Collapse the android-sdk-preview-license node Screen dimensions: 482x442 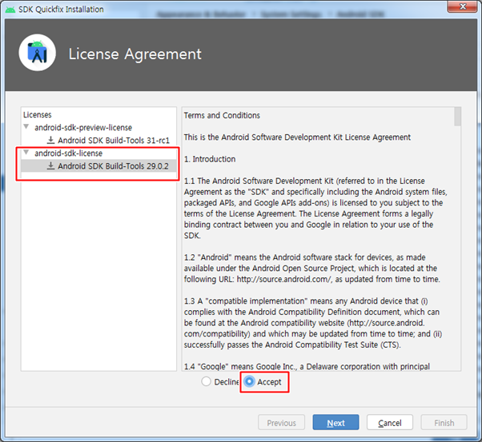(x=26, y=127)
